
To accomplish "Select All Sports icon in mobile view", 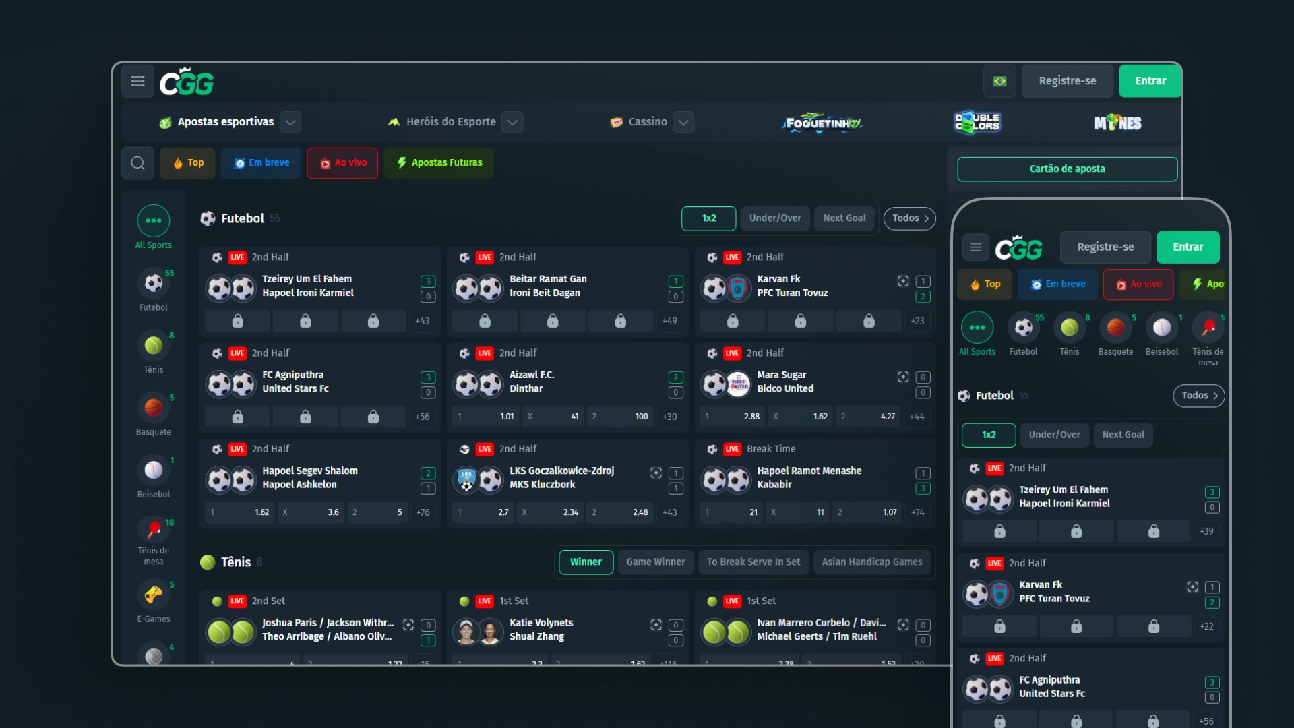I will coord(977,328).
